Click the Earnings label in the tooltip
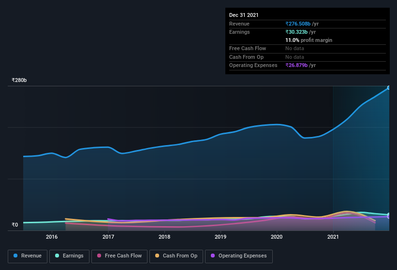Screen dimensions: 397x270 click(x=239, y=32)
